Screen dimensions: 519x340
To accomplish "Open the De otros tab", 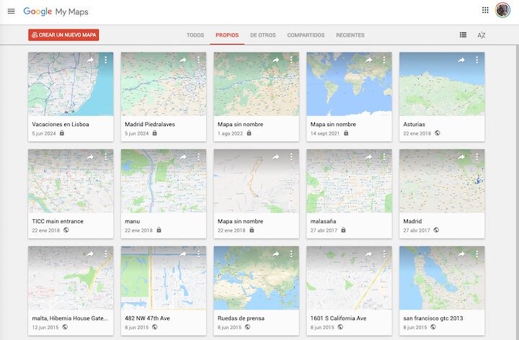I will point(263,35).
